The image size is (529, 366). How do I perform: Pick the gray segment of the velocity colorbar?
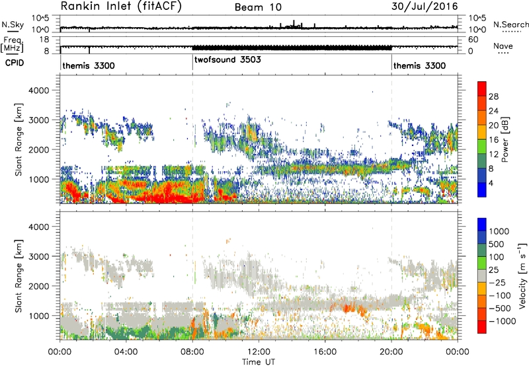pos(482,276)
